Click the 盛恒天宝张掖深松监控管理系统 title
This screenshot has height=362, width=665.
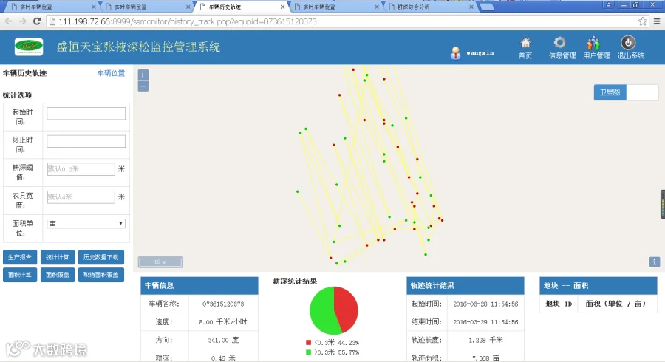click(x=138, y=47)
